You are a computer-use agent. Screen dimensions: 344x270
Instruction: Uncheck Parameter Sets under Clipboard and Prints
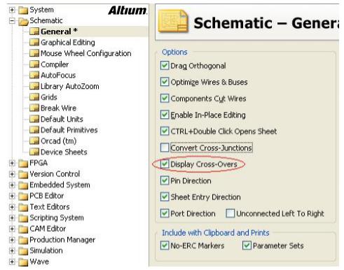coord(247,246)
